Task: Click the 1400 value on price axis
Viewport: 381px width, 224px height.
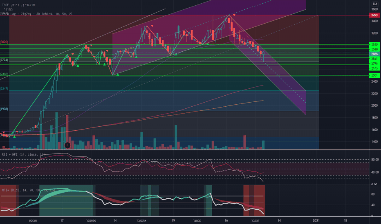Action: [x=374, y=142]
